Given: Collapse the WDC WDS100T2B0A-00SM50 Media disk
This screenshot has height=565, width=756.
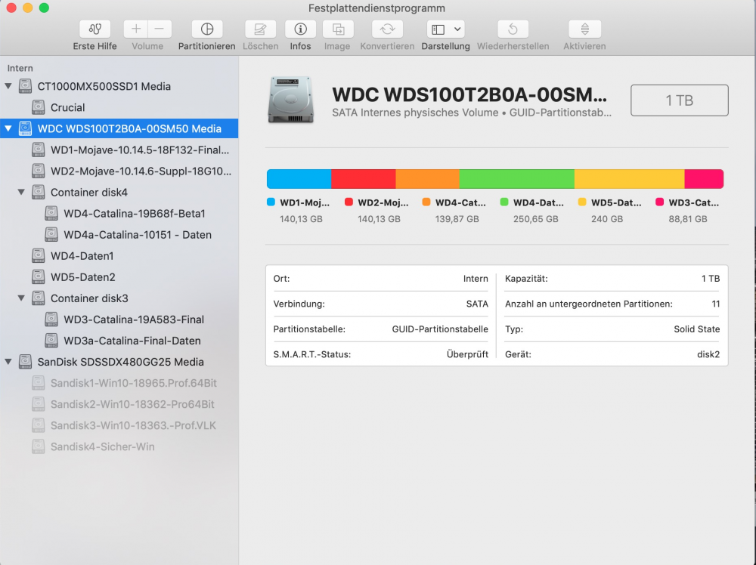Looking at the screenshot, I should pyautogui.click(x=8, y=128).
